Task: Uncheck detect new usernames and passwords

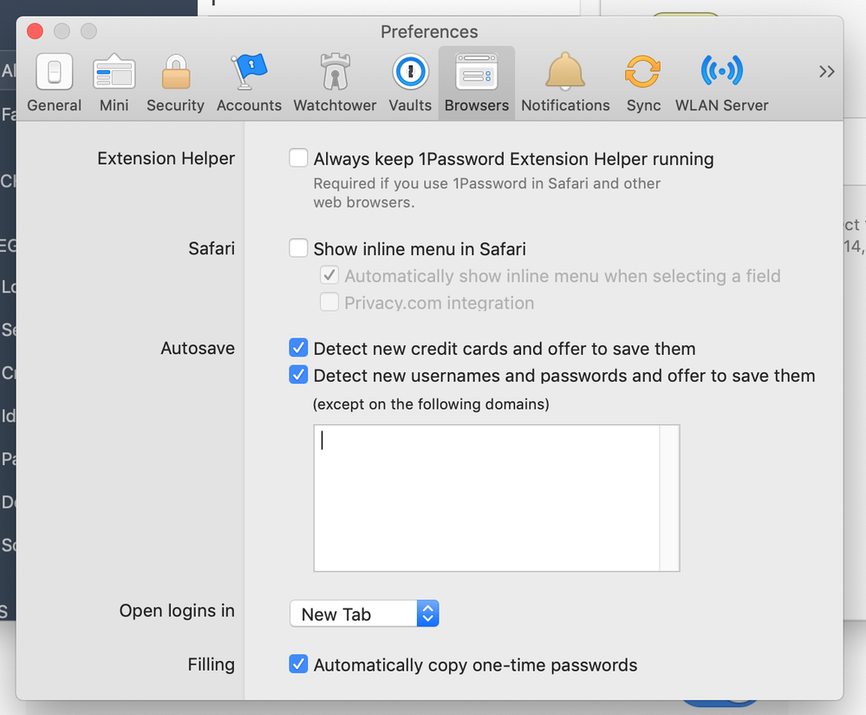Action: (x=298, y=375)
